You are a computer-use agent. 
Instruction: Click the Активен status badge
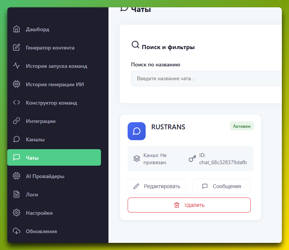pyautogui.click(x=242, y=126)
